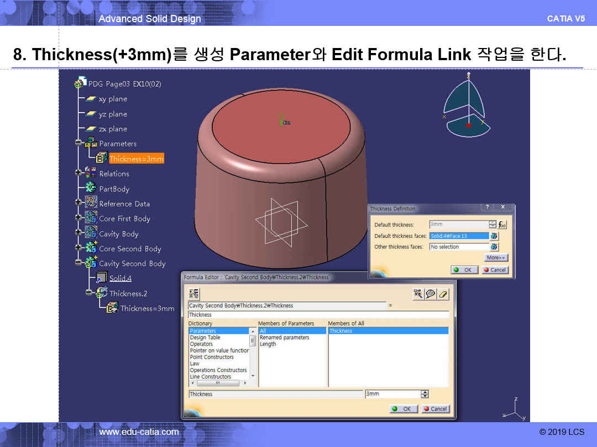Image resolution: width=597 pixels, height=447 pixels.
Task: Click the Solid.4 icon in the tree
Action: 102,278
